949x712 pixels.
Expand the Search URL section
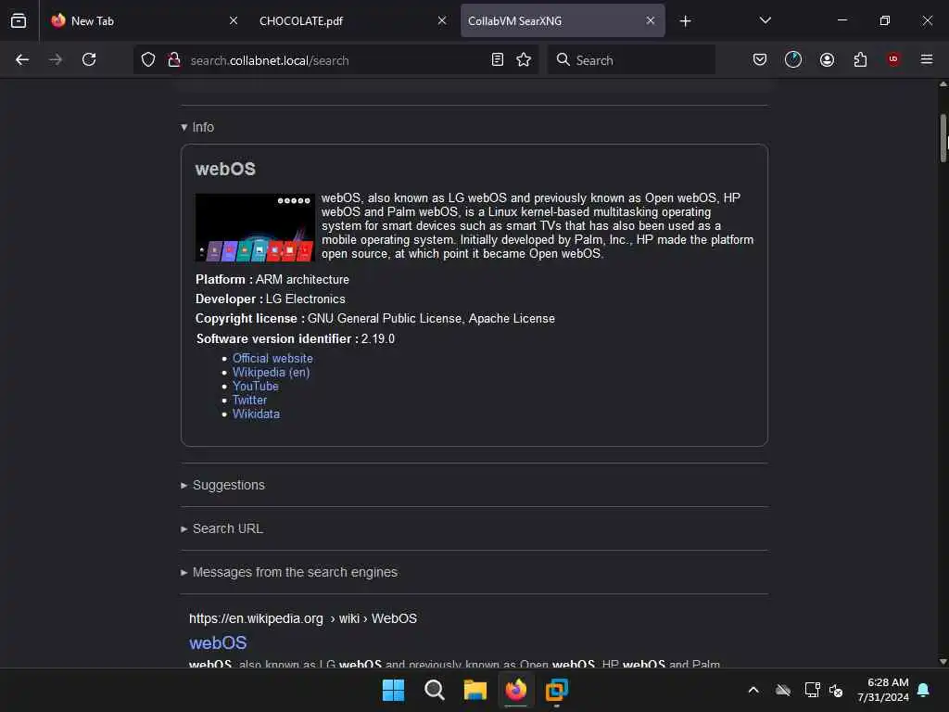click(x=221, y=528)
